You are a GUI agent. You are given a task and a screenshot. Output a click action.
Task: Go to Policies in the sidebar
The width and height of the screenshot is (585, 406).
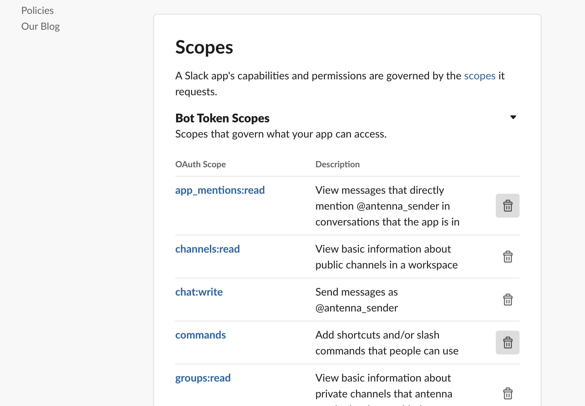37,11
